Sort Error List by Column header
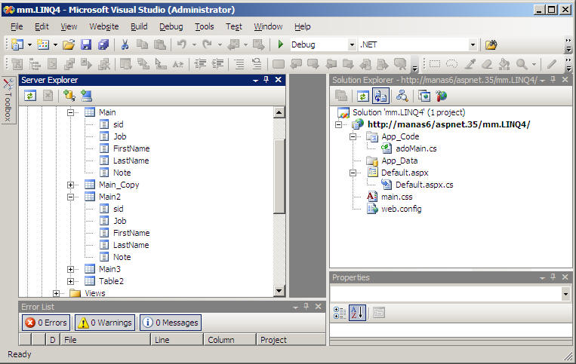Screen dimensions: 576x364 tap(229, 340)
